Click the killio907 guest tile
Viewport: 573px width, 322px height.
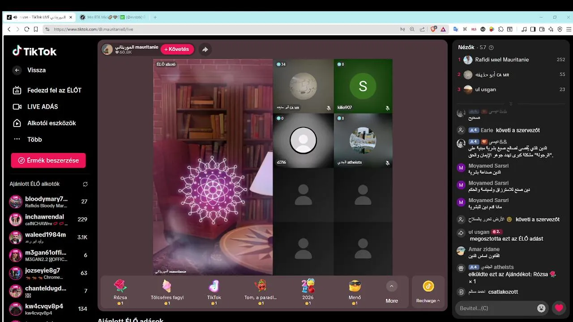pyautogui.click(x=363, y=86)
